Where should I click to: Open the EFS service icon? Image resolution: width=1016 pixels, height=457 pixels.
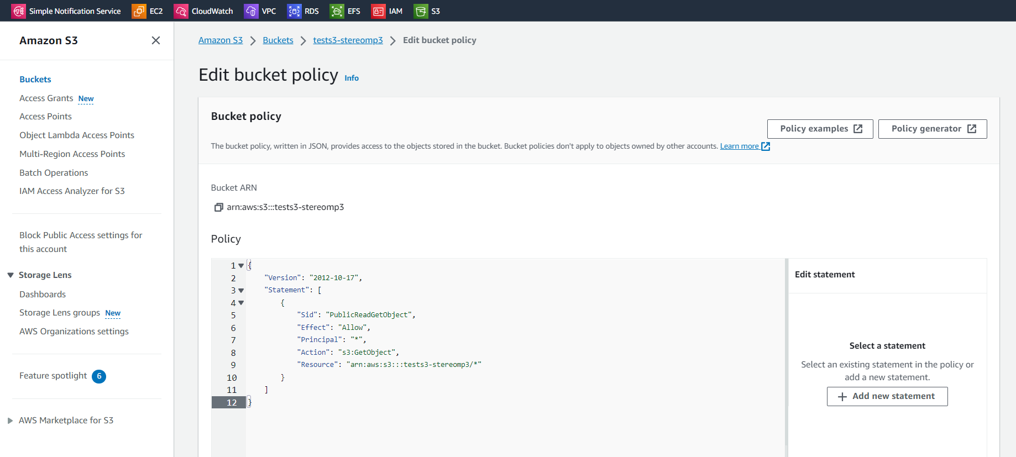[337, 11]
